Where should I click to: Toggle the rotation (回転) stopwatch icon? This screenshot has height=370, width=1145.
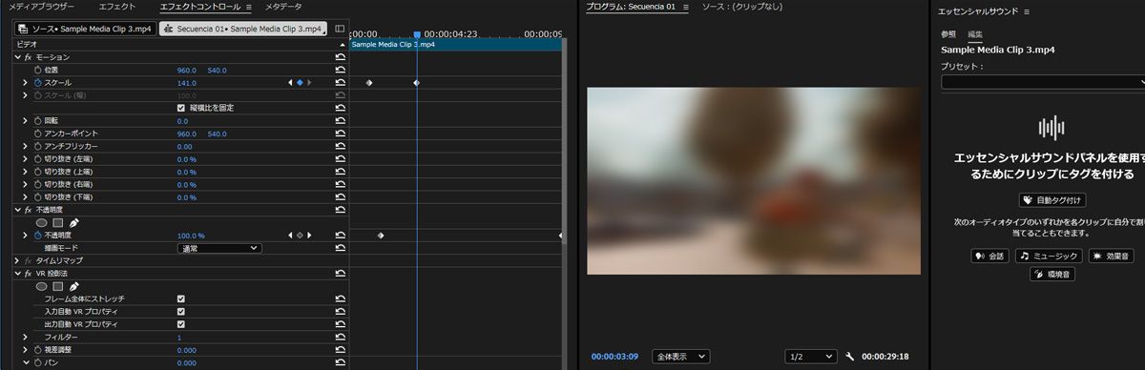pyautogui.click(x=38, y=121)
